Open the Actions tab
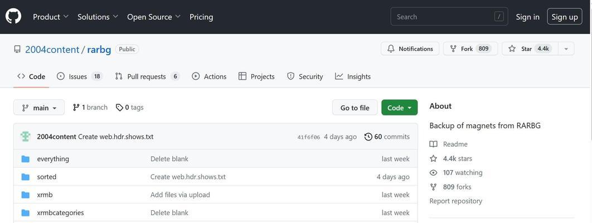 click(209, 76)
